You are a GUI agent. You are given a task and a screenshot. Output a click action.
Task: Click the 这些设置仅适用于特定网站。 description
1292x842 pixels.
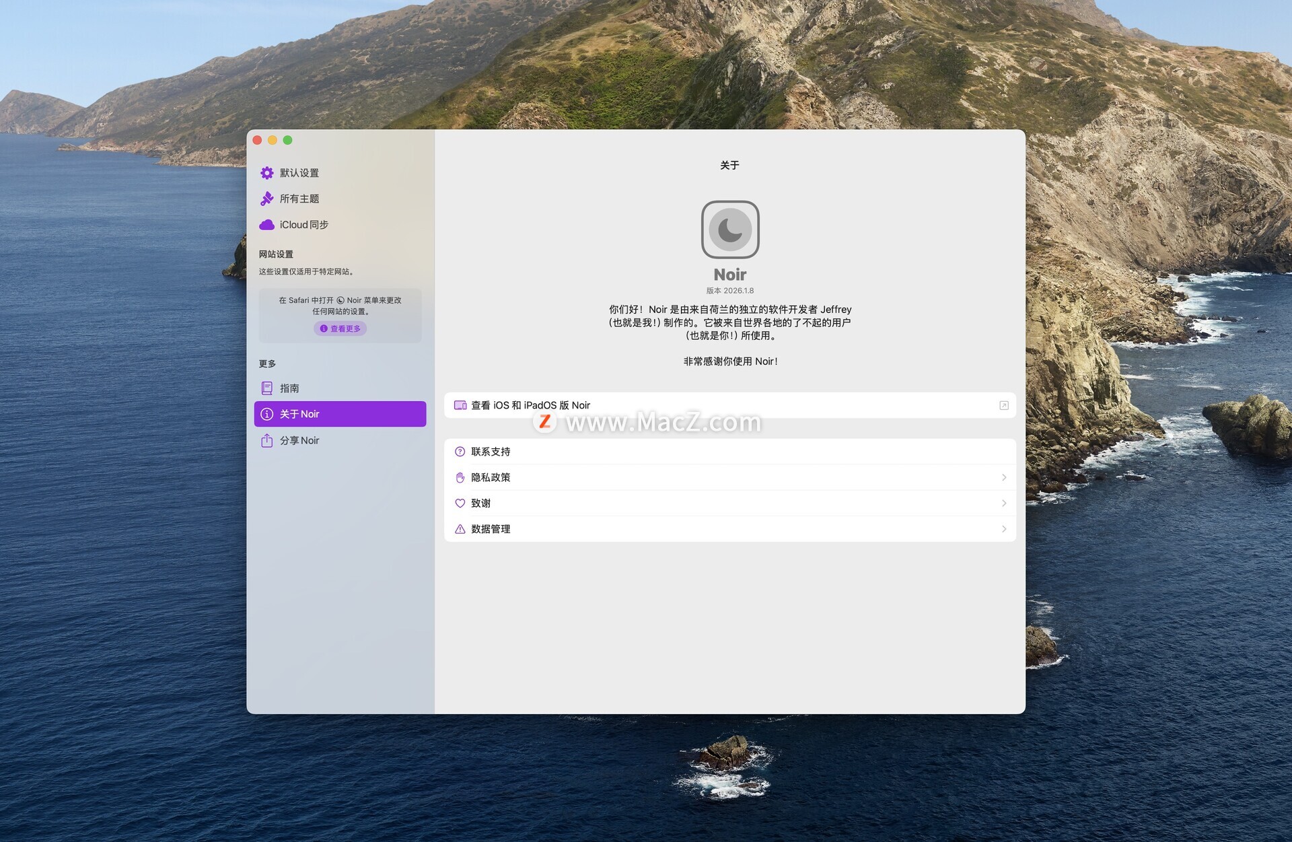pos(307,272)
